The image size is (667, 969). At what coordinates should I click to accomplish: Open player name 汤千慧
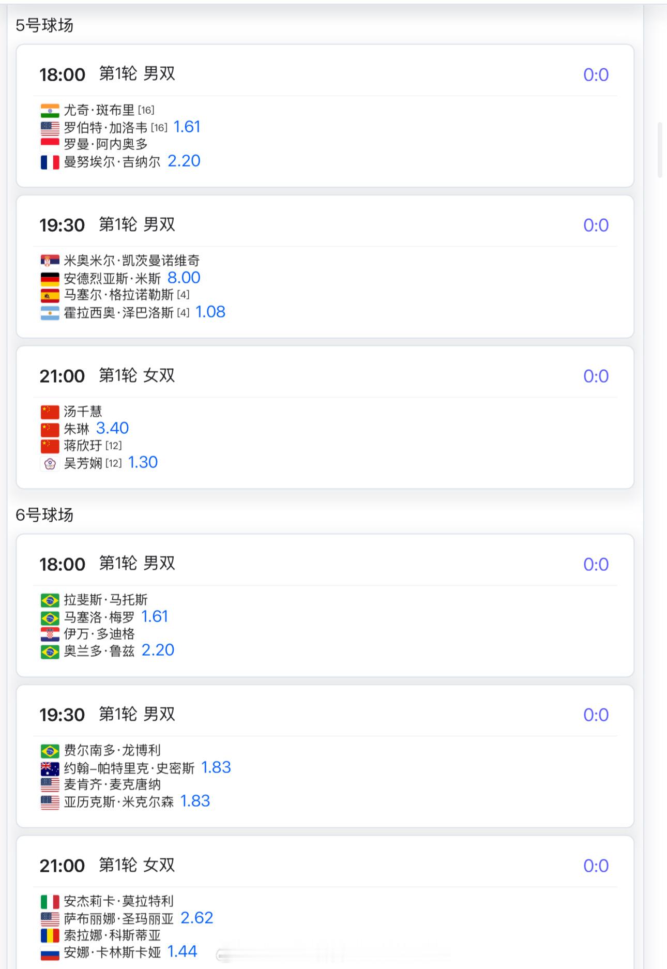click(x=83, y=412)
